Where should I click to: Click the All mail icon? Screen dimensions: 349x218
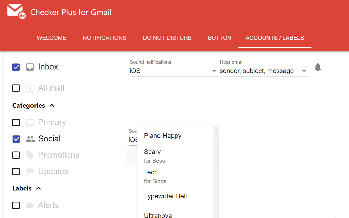[30, 88]
